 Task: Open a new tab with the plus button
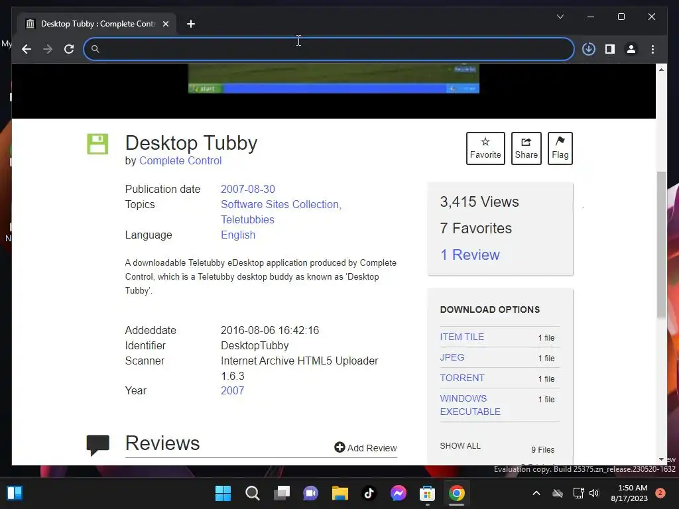[191, 24]
